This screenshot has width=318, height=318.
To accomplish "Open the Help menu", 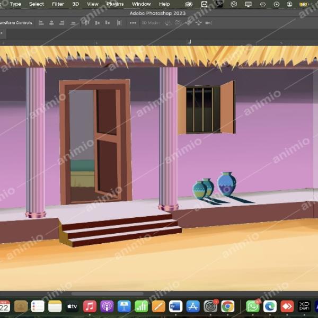I will (x=164, y=4).
